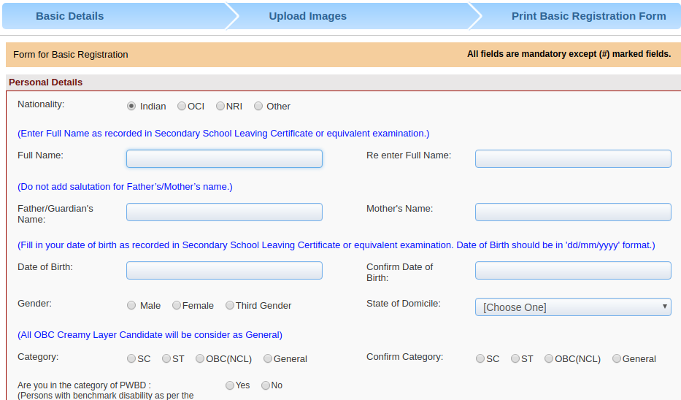Select Third Gender option

[x=230, y=305]
